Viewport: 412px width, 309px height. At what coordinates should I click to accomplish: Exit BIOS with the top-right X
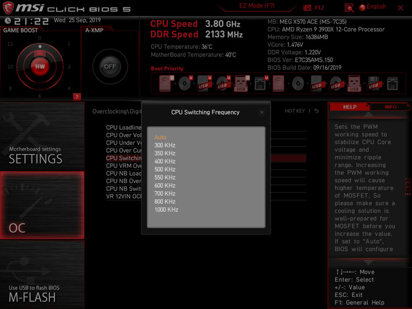point(401,8)
